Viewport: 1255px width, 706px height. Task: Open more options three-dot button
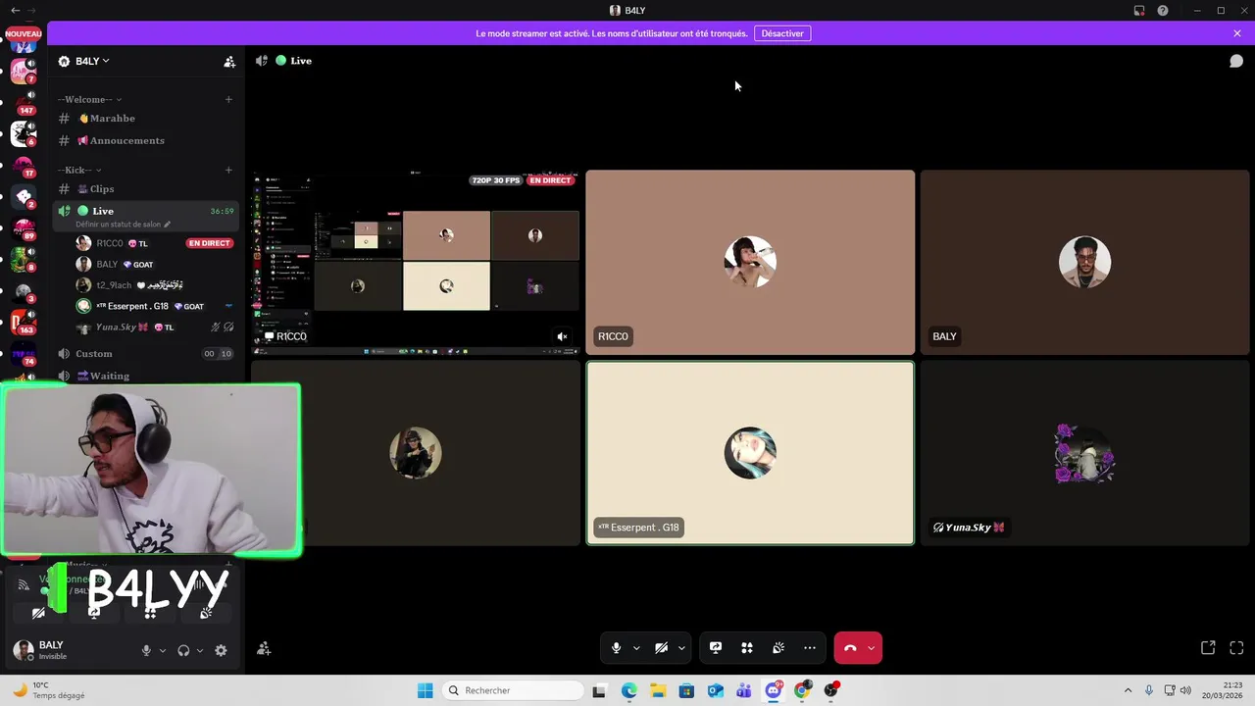coord(810,648)
